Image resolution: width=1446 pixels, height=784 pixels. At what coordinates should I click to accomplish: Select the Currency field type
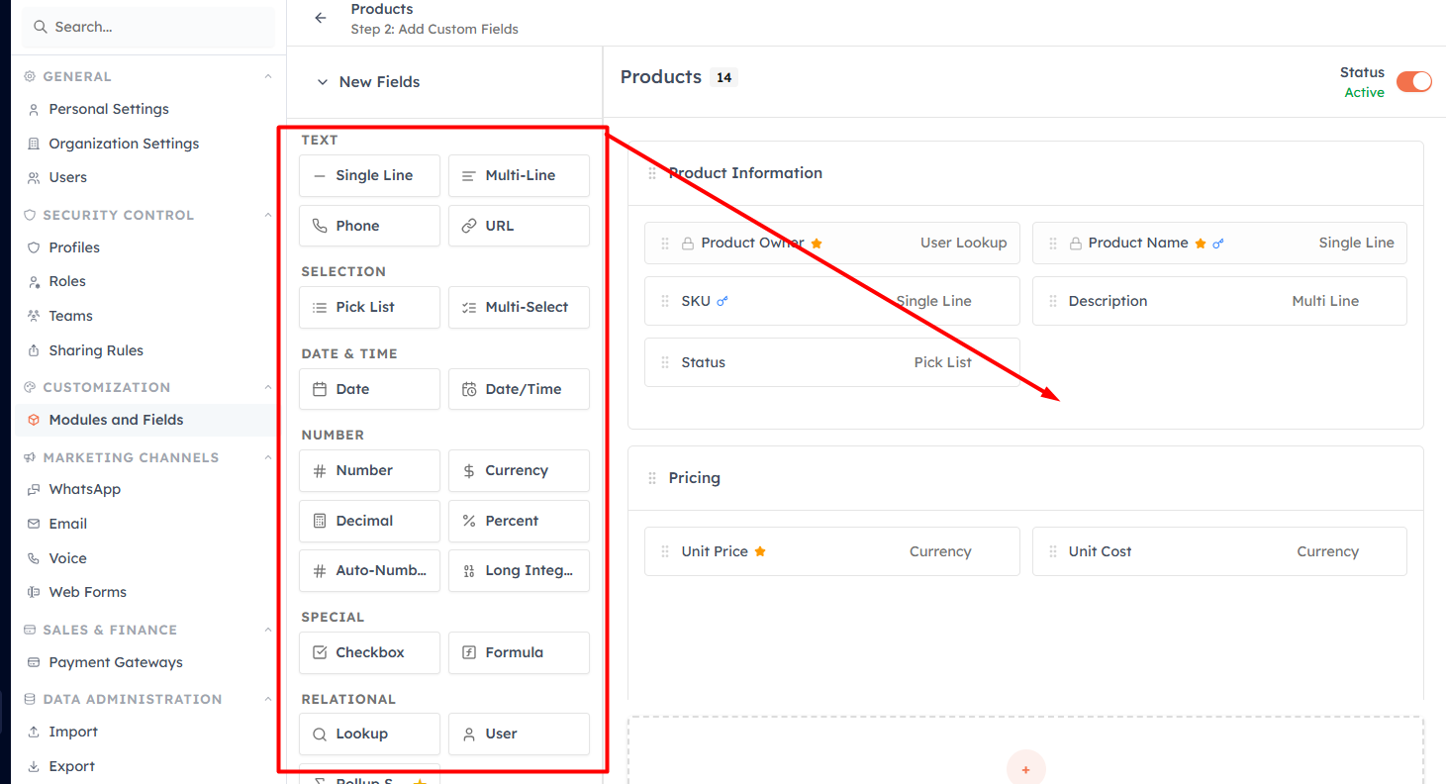(x=519, y=470)
